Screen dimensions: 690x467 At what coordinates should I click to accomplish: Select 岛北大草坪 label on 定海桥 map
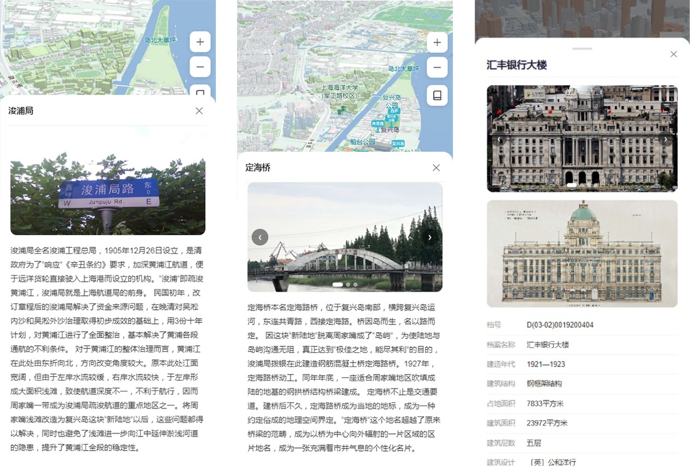tap(403, 69)
